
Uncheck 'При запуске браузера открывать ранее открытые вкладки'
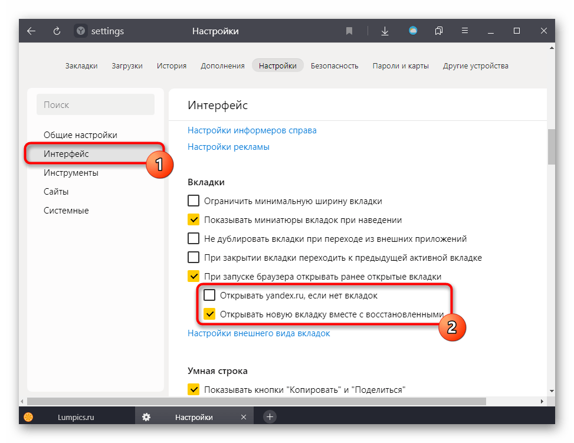point(193,276)
